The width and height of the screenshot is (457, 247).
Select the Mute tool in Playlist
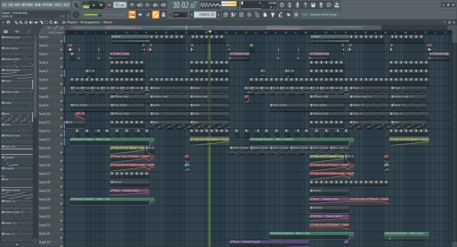point(31,22)
